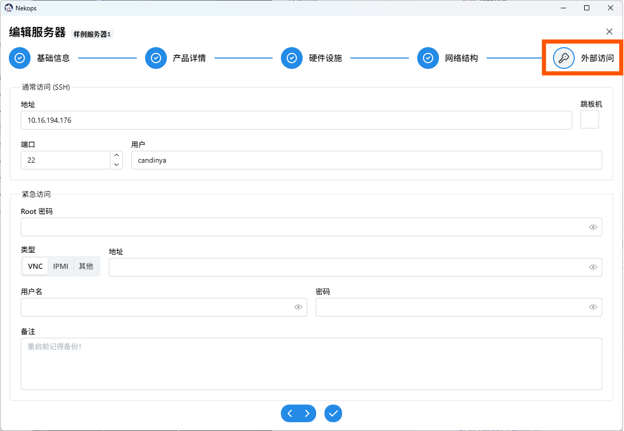Decrease the 端口 value with down arrow

pyautogui.click(x=117, y=165)
